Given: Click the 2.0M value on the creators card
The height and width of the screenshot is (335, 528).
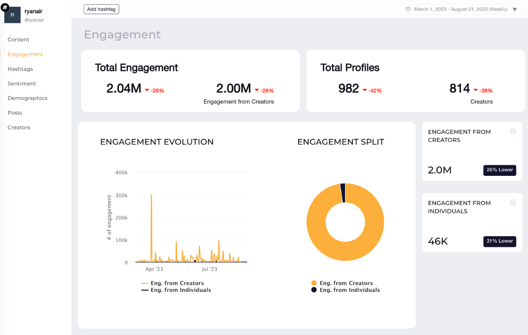Looking at the screenshot, I should 440,170.
